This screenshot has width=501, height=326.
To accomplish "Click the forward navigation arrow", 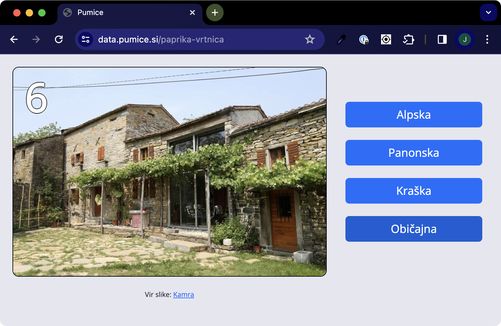I will [36, 39].
